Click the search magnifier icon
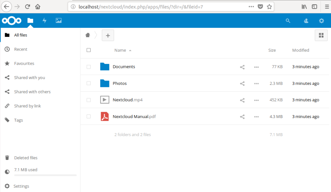This screenshot has width=331, height=192. point(288,21)
